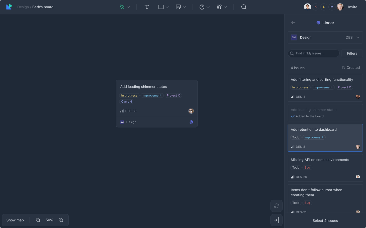
Task: Change sorting via the Created option
Action: [351, 68]
